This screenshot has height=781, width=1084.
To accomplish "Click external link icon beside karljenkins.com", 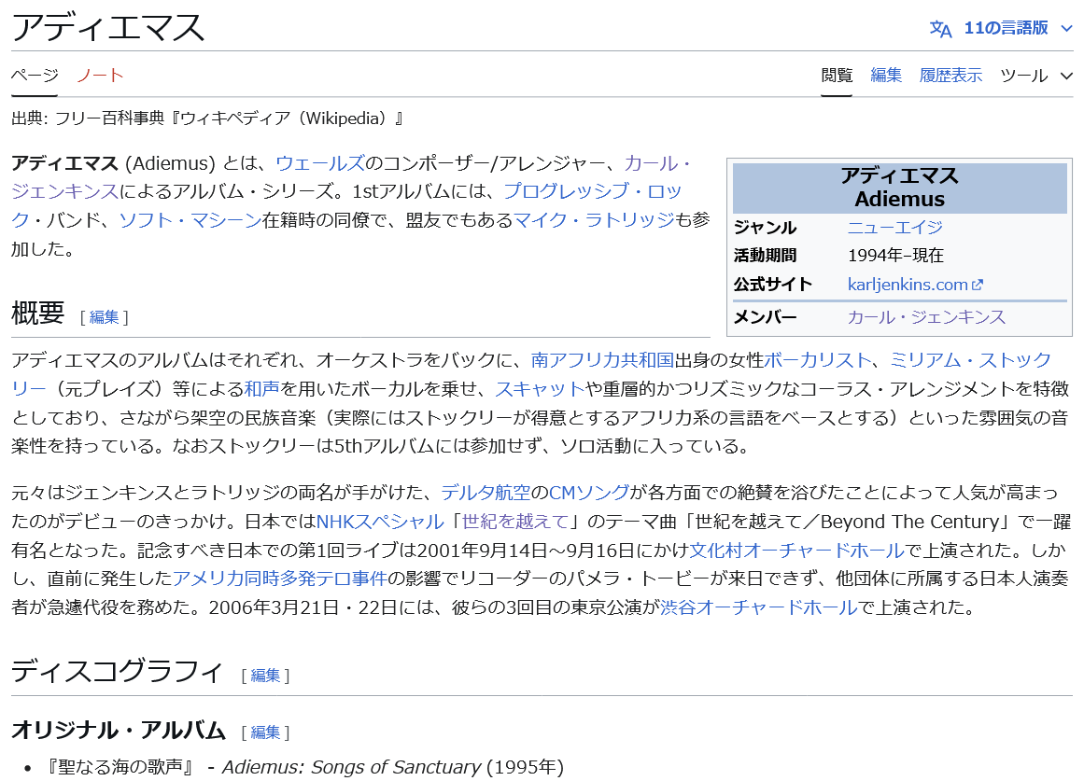I will pos(977,285).
